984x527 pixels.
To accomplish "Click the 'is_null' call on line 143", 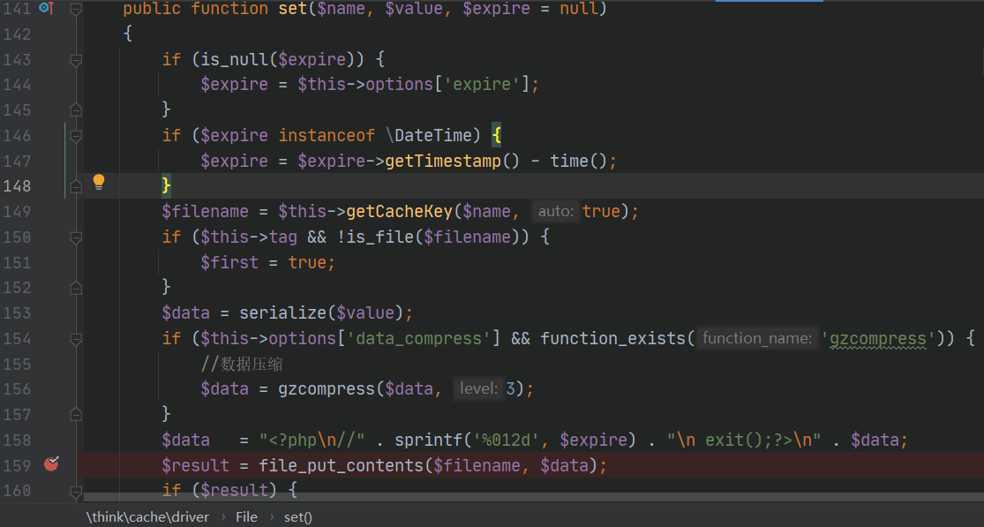I will [235, 60].
